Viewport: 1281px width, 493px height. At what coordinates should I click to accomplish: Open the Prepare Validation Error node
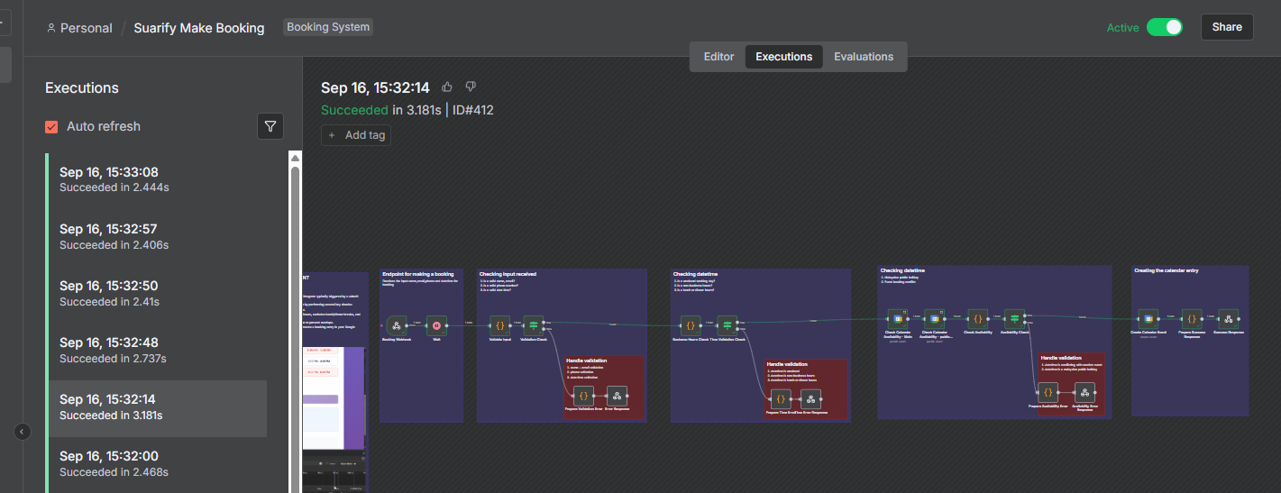point(582,396)
